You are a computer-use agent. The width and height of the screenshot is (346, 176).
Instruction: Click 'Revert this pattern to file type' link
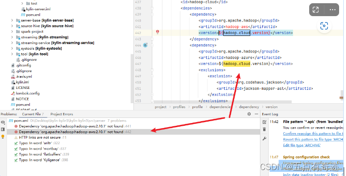click(x=313, y=139)
